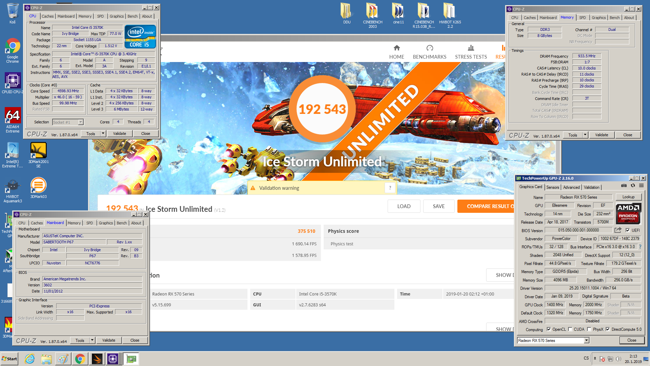
Task: Open 3DMark STRESS TESTS section
Action: tap(471, 52)
